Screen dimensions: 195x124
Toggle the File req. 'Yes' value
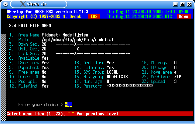(110, 68)
